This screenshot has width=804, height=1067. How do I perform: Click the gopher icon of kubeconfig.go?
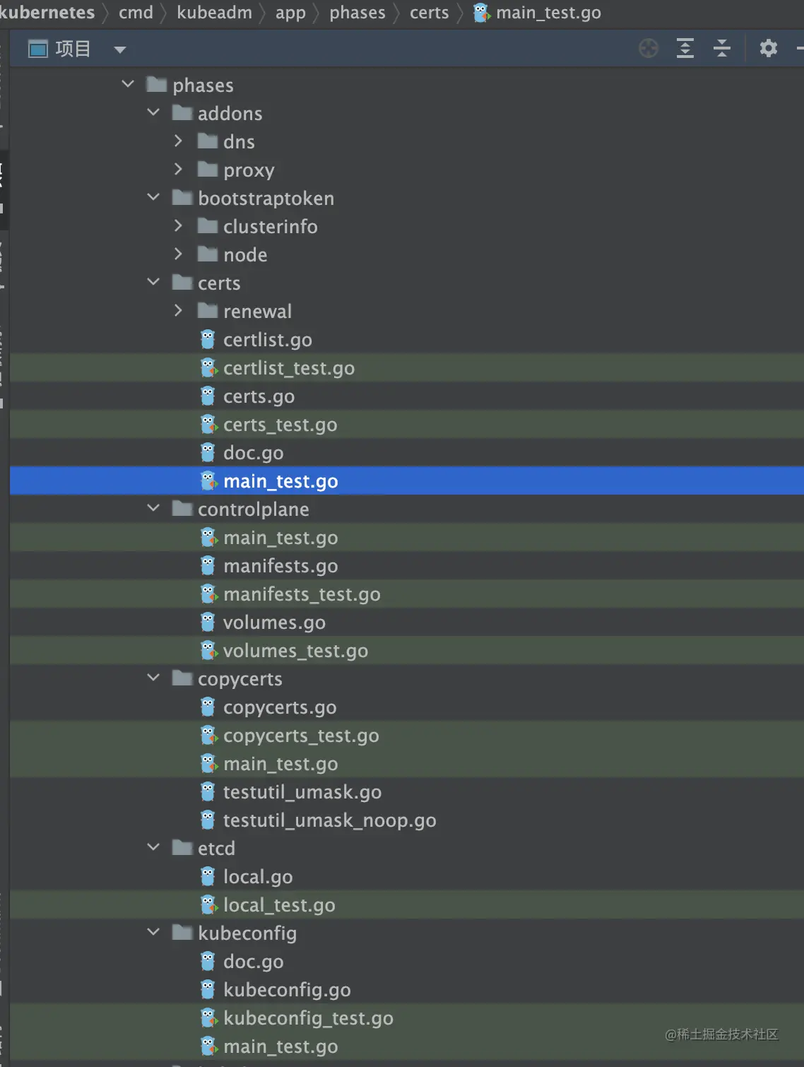pos(208,989)
